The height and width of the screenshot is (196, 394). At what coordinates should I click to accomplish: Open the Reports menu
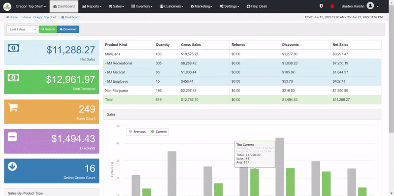point(92,6)
